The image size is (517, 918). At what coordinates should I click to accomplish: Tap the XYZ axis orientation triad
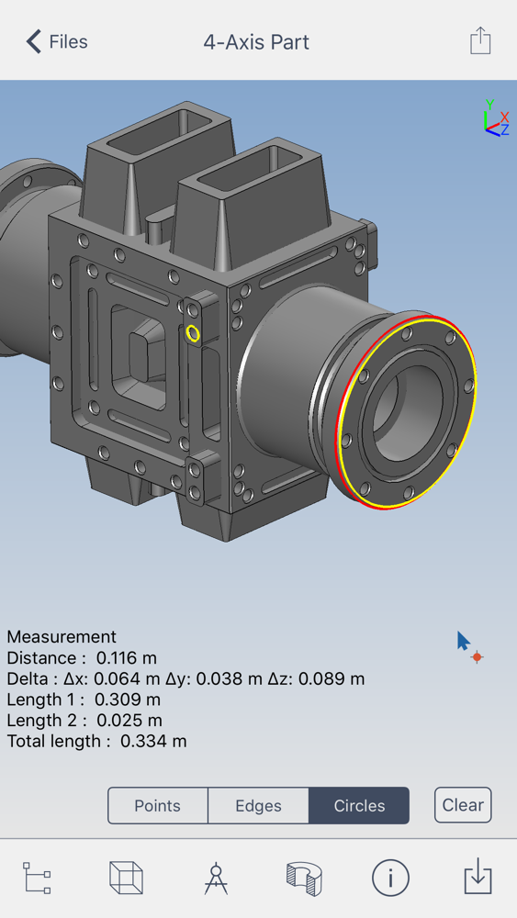coord(496,118)
